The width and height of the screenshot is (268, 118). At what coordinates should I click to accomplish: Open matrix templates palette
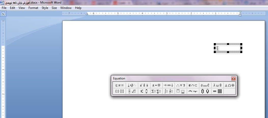coord(218,91)
